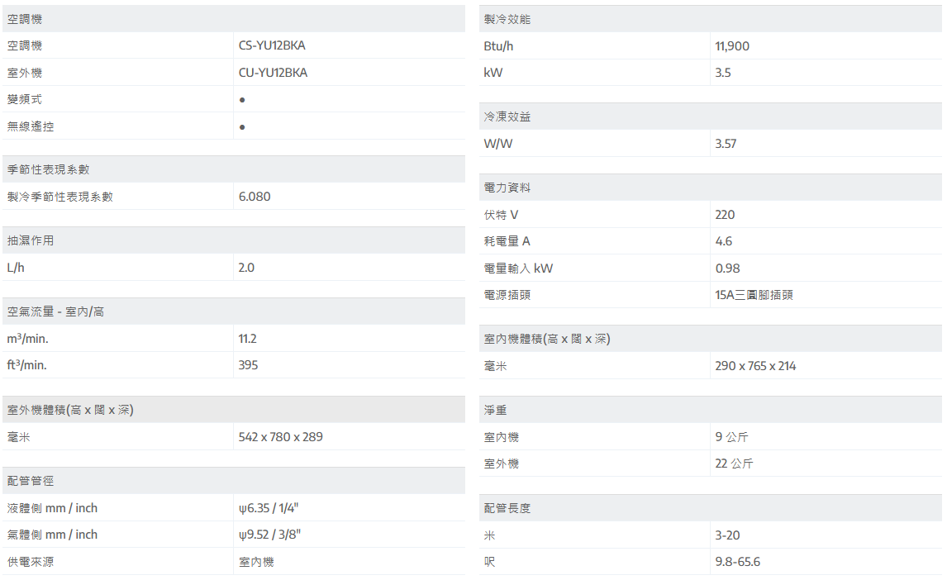Click the 22 公斤 outdoor unit weight
Screen dimensions: 947x580
coord(734,464)
